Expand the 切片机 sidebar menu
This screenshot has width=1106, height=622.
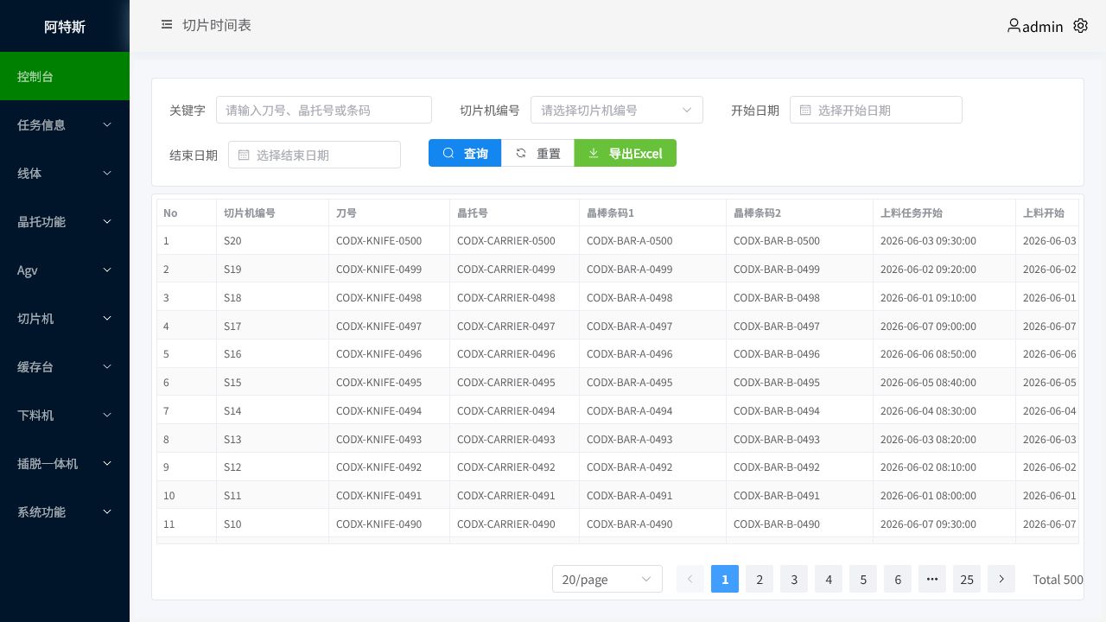65,318
